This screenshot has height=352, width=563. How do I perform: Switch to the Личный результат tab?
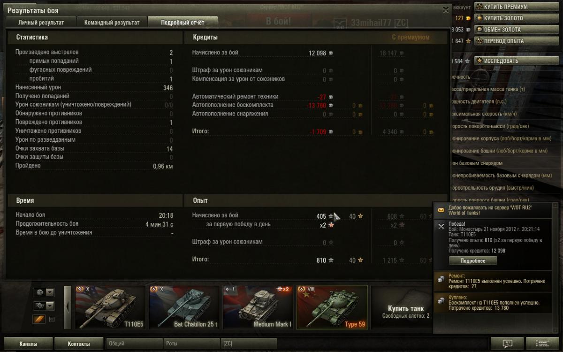point(41,22)
